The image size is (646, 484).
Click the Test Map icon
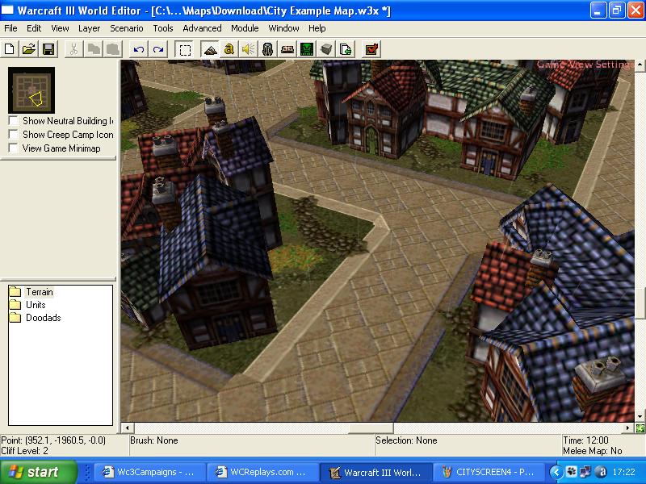pyautogui.click(x=372, y=50)
